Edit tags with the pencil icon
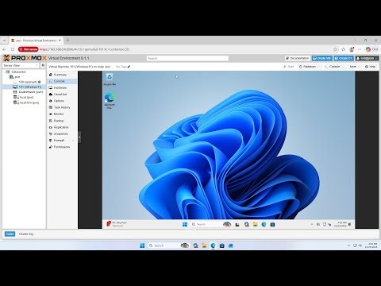 coord(129,67)
